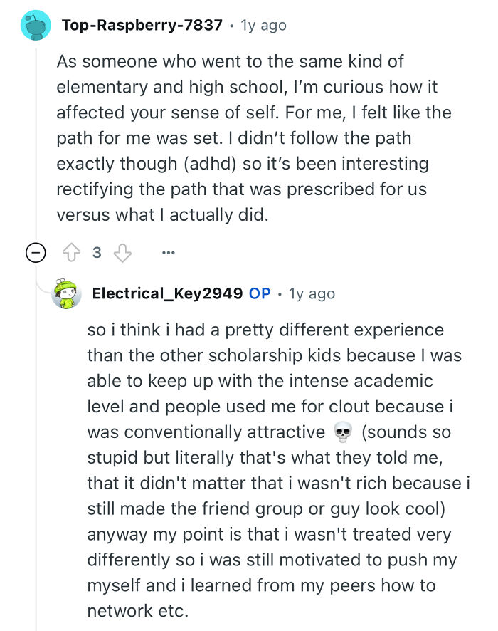Image resolution: width=498 pixels, height=631 pixels.
Task: Downvote the Top-Raspberry-7837 comment
Action: pos(124,253)
